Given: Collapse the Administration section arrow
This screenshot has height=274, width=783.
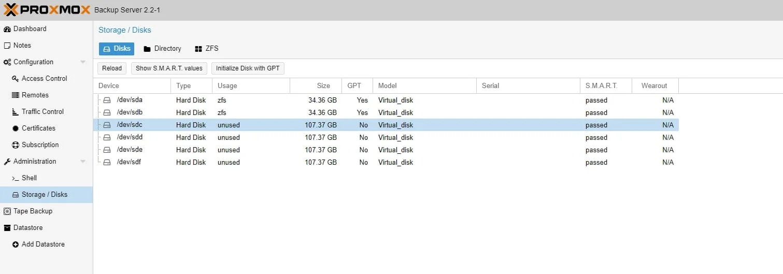Looking at the screenshot, I should [83, 162].
